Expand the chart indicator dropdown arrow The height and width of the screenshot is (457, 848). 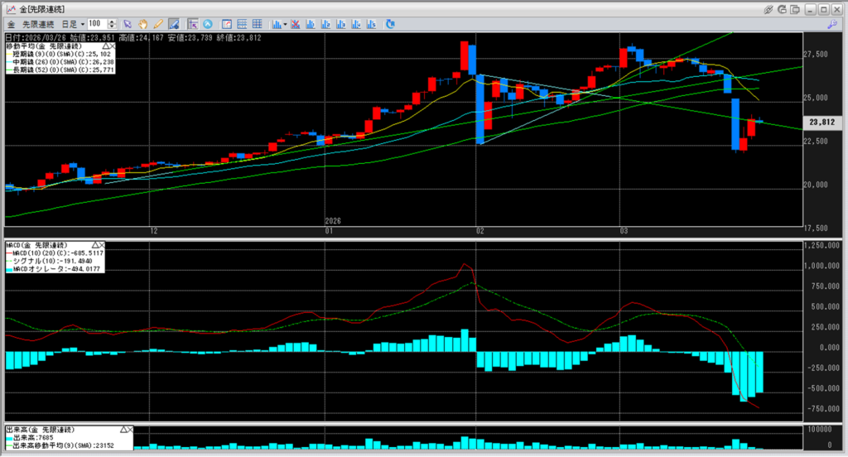(286, 24)
